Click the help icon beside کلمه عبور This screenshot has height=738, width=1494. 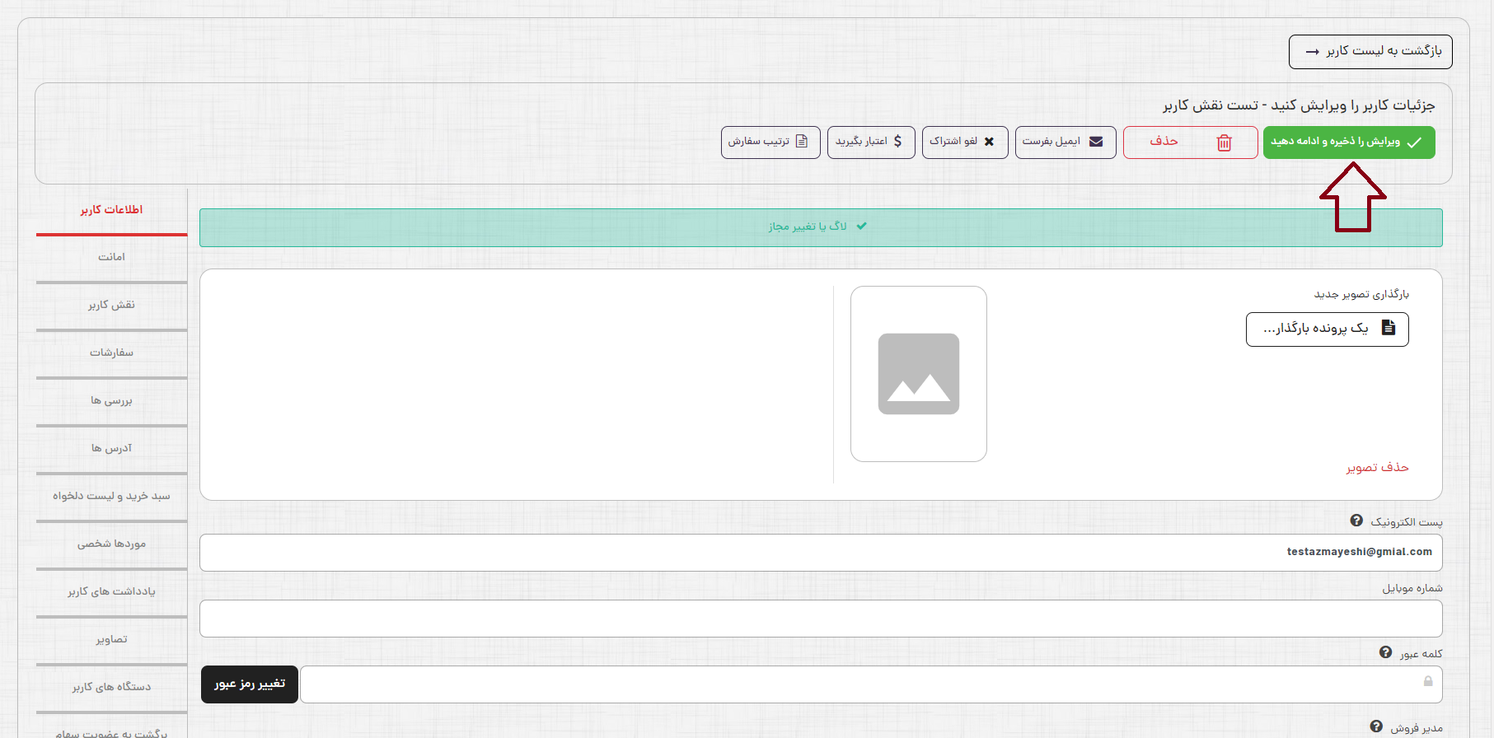[1386, 652]
